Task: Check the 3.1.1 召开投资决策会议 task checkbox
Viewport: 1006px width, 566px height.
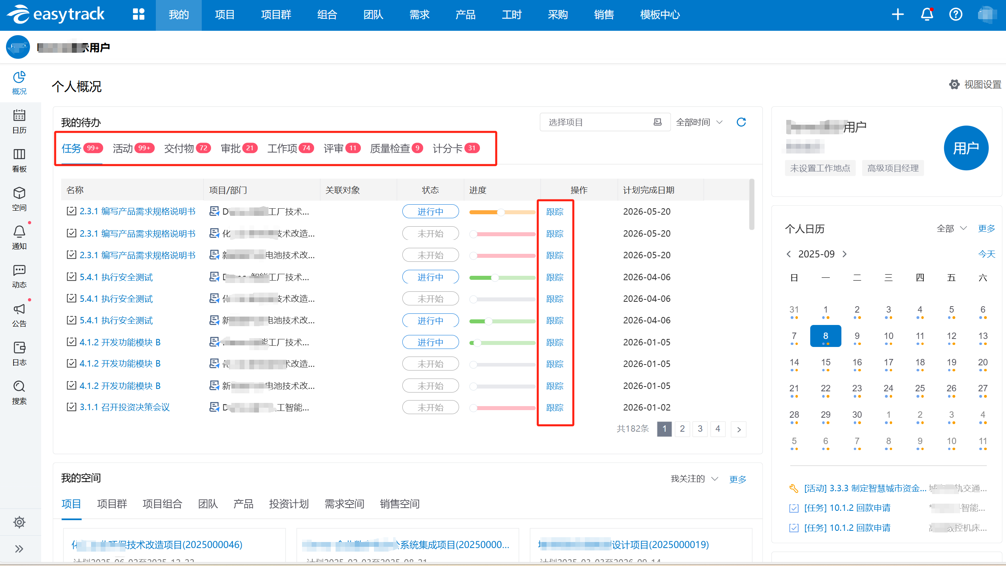Action: coord(72,407)
